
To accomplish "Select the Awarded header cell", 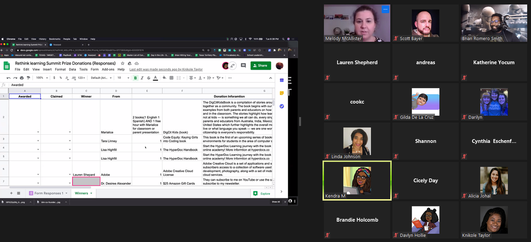I will [25, 96].
